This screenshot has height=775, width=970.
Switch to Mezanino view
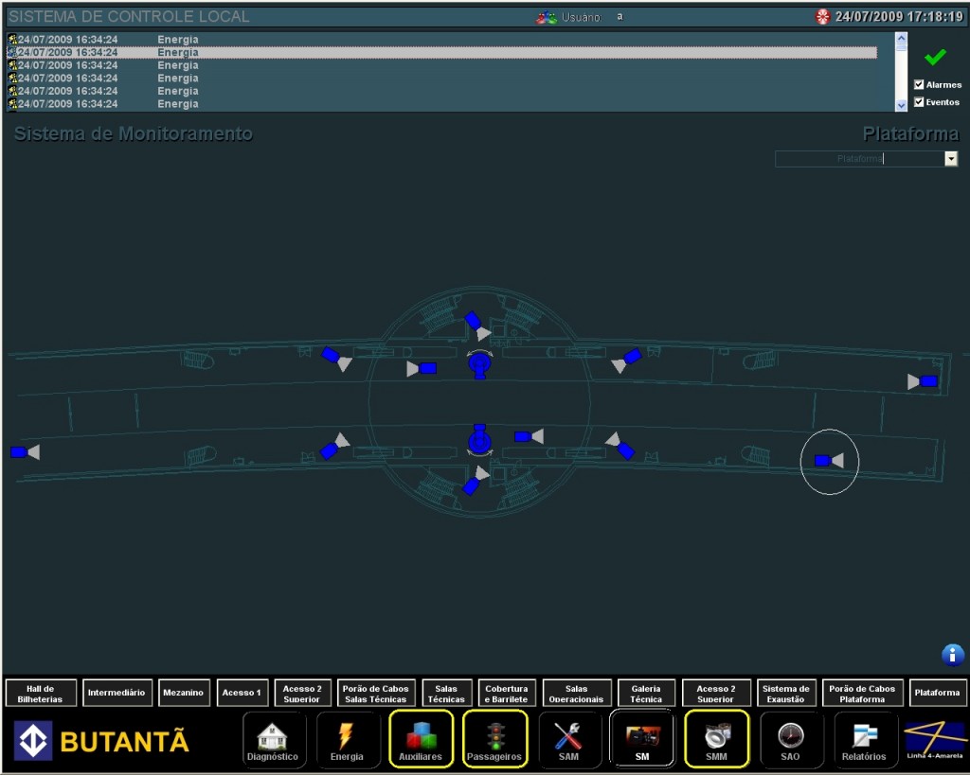click(x=184, y=693)
